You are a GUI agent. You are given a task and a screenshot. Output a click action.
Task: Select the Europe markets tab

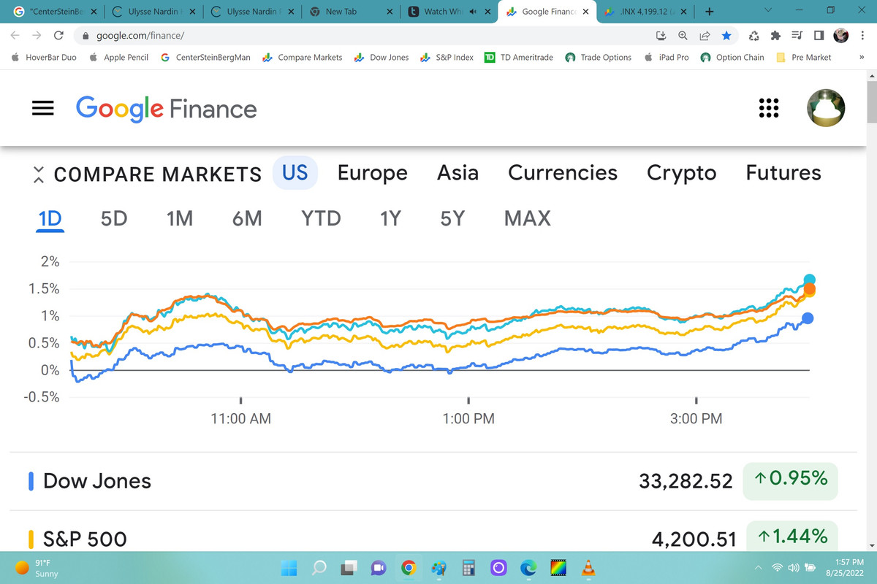tap(373, 172)
